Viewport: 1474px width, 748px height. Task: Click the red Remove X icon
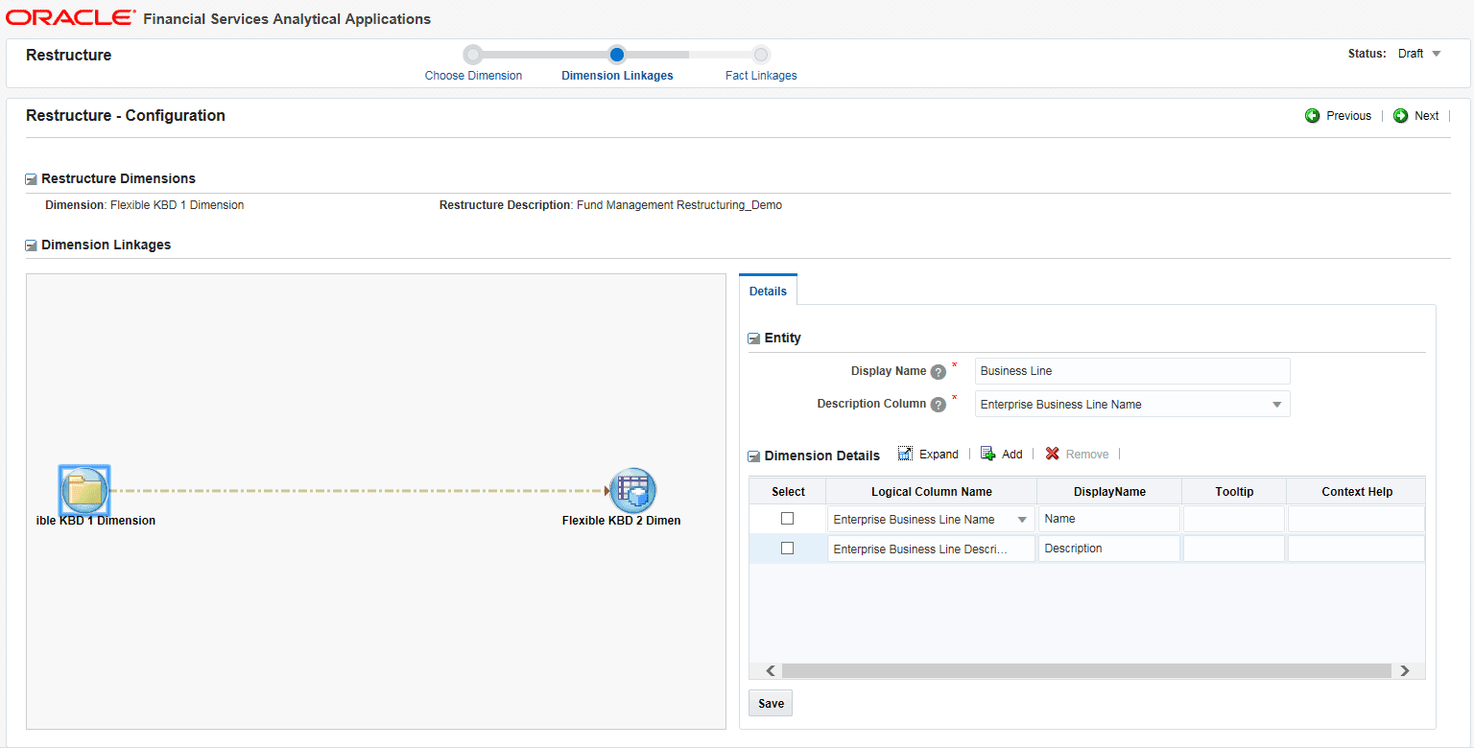tap(1053, 454)
